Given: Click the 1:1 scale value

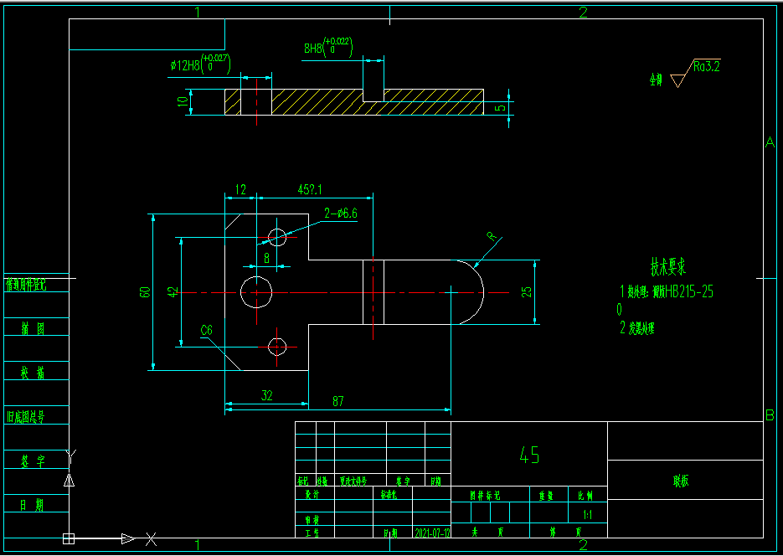Looking at the screenshot, I should tap(588, 514).
